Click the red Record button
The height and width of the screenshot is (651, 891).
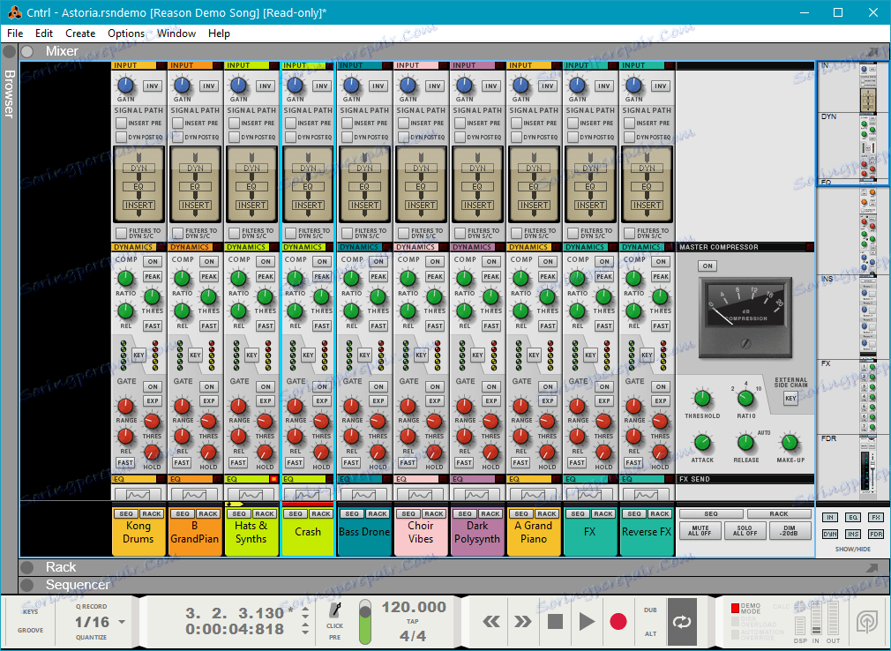pyautogui.click(x=618, y=622)
